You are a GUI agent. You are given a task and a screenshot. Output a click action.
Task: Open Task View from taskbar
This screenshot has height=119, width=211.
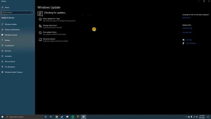pyautogui.click(x=51, y=117)
